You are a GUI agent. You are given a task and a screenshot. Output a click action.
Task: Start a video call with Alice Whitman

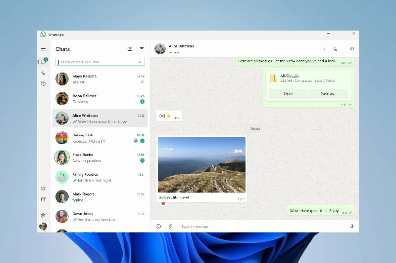323,49
